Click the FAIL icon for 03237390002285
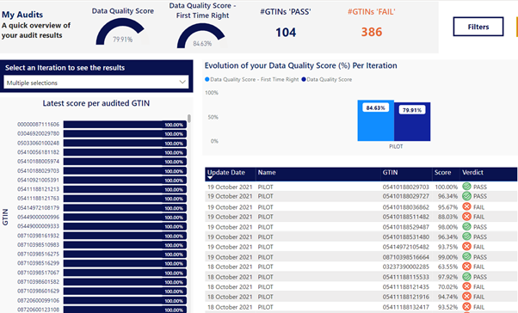 (466, 267)
